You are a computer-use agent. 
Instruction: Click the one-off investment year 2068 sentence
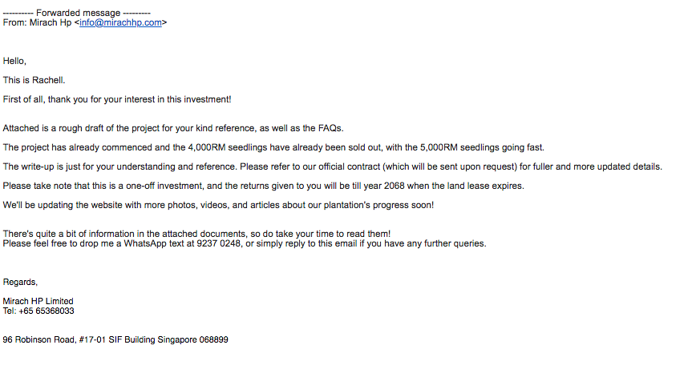pos(263,187)
